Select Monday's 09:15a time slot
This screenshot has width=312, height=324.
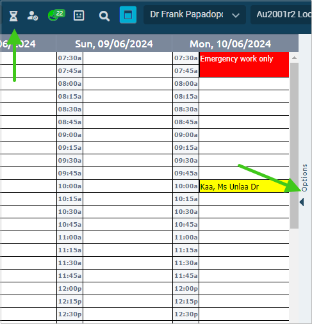244,148
